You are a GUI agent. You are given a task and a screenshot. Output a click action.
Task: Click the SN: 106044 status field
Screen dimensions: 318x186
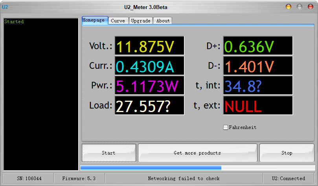[x=29, y=179]
